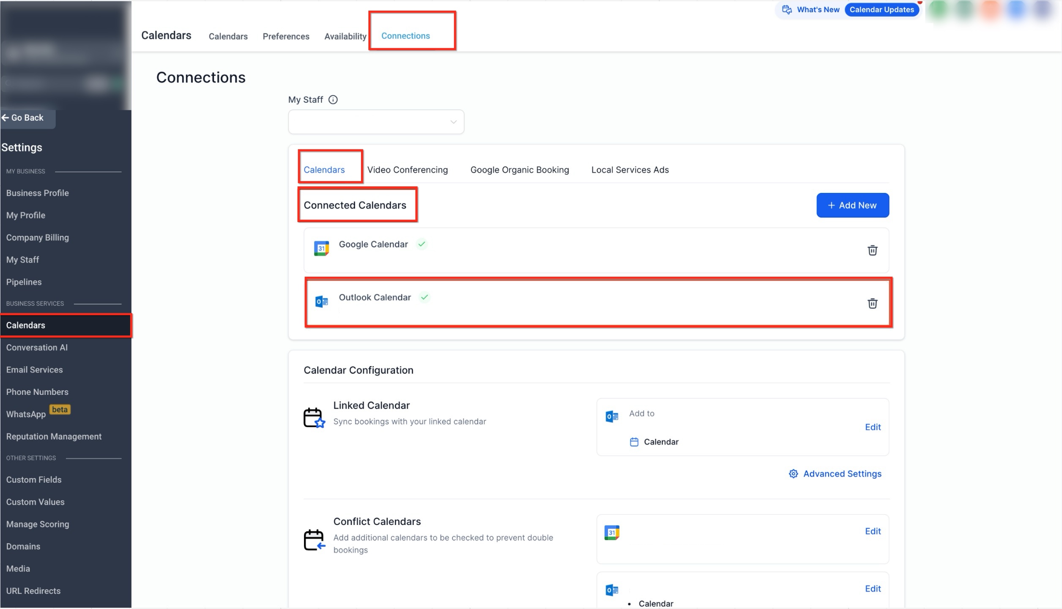Click the My Staff info icon
Screen dimensions: 1062x609
(x=333, y=100)
